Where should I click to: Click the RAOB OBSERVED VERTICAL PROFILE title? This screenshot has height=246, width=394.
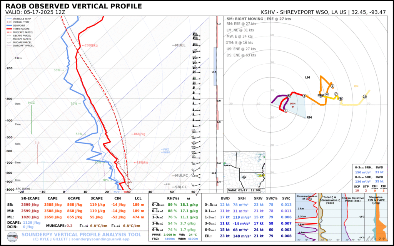pos(73,6)
